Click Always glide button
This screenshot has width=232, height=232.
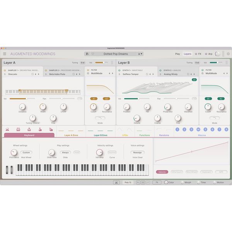point(65,153)
